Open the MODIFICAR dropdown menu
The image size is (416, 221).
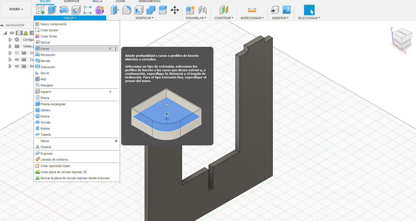[x=144, y=18]
